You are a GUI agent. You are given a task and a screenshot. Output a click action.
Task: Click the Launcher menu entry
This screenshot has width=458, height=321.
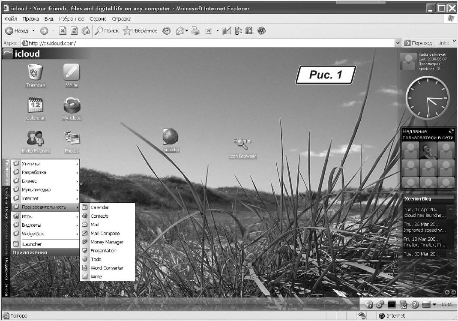(x=32, y=244)
